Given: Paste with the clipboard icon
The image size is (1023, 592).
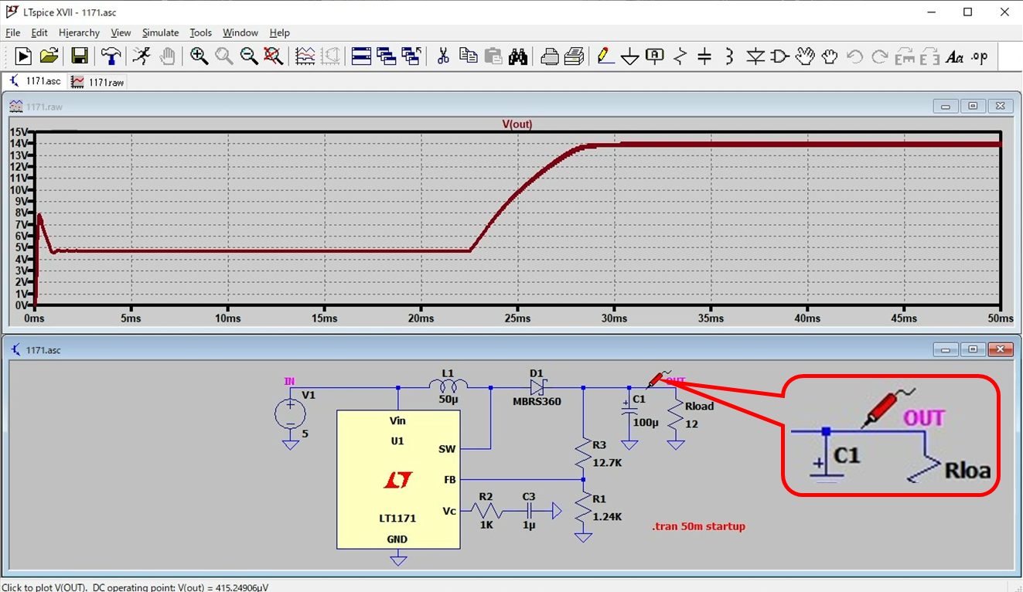Looking at the screenshot, I should point(493,56).
